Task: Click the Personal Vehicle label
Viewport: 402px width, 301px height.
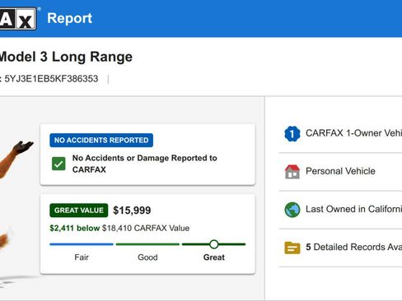Action: (x=340, y=171)
